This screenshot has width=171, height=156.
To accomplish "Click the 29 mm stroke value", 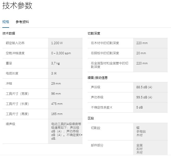I will [x=56, y=84].
